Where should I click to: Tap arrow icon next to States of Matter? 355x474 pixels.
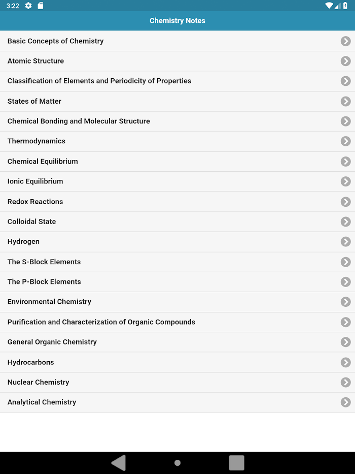(346, 101)
